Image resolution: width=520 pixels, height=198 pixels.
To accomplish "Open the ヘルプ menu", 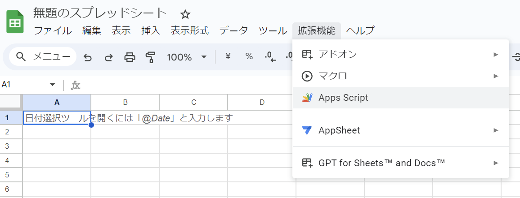I will [x=360, y=31].
